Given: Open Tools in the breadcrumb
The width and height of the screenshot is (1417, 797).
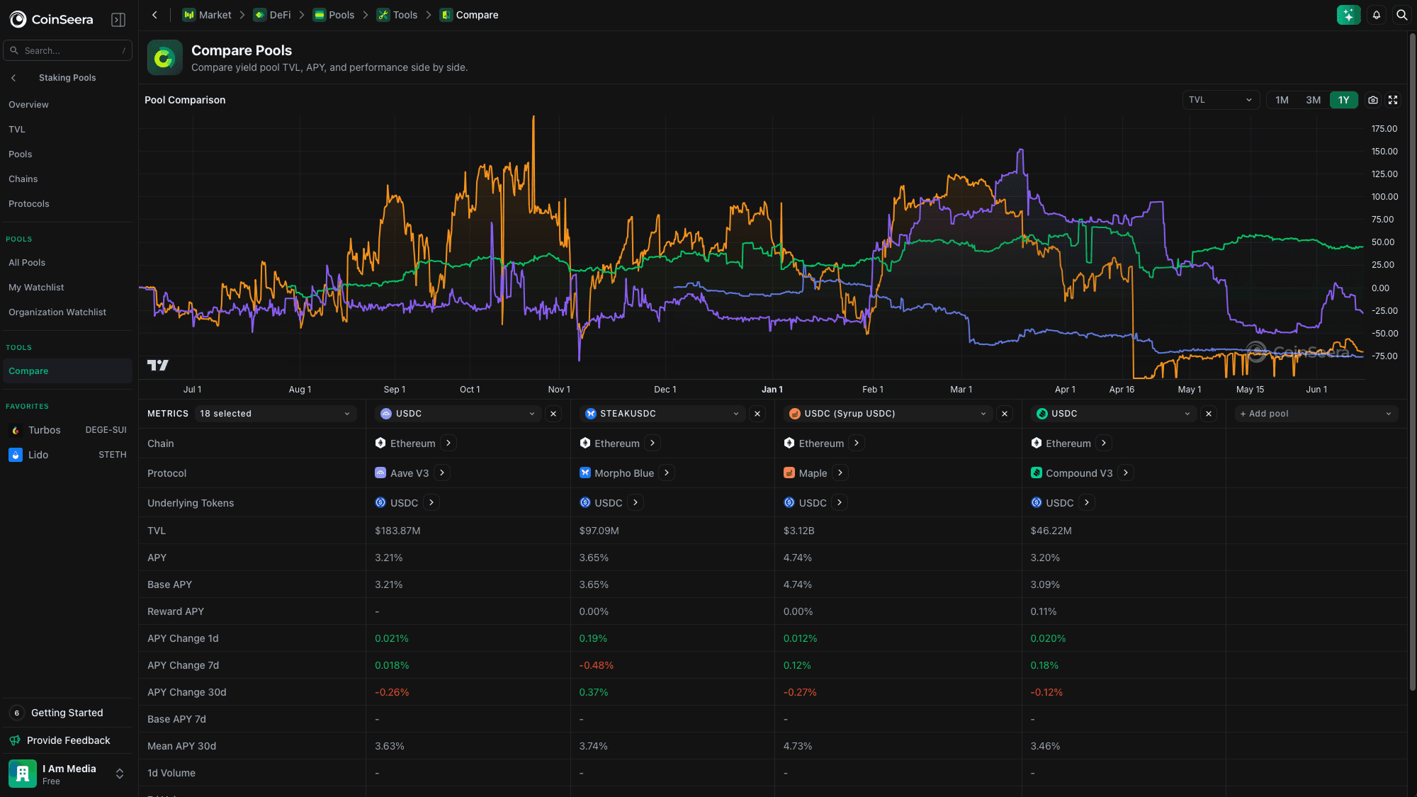Looking at the screenshot, I should tap(397, 15).
